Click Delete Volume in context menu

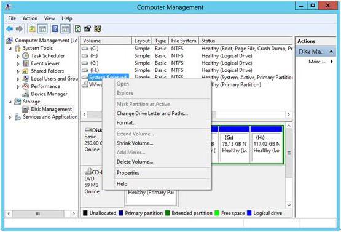click(x=135, y=162)
